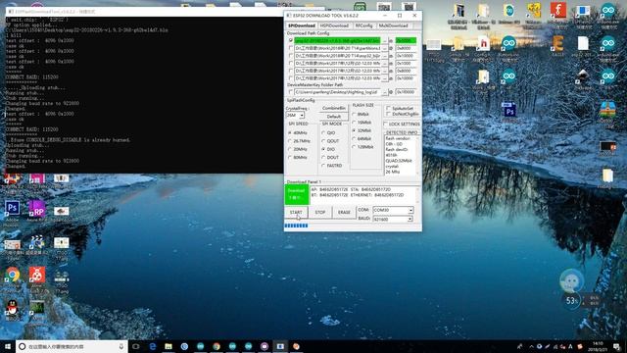Open the BAUD rate dropdown
Viewport: 627px width, 353px height.
(x=410, y=220)
